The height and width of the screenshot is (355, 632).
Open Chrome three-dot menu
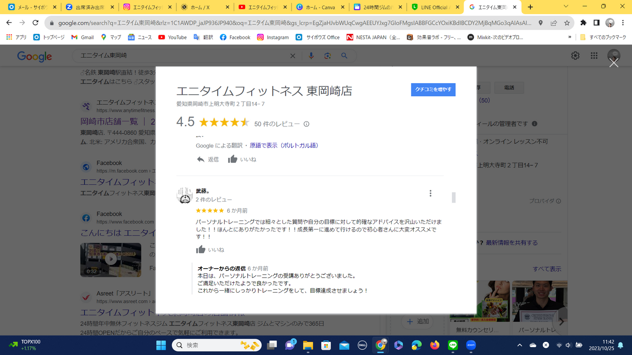(x=623, y=23)
